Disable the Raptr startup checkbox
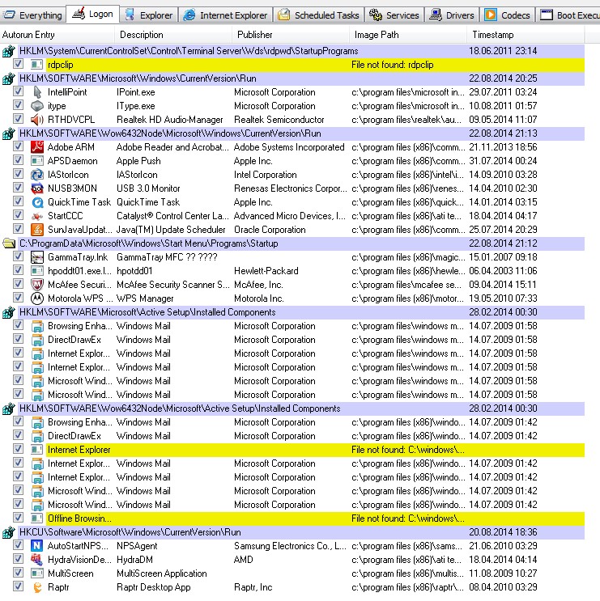The height and width of the screenshot is (601, 600). pyautogui.click(x=18, y=586)
